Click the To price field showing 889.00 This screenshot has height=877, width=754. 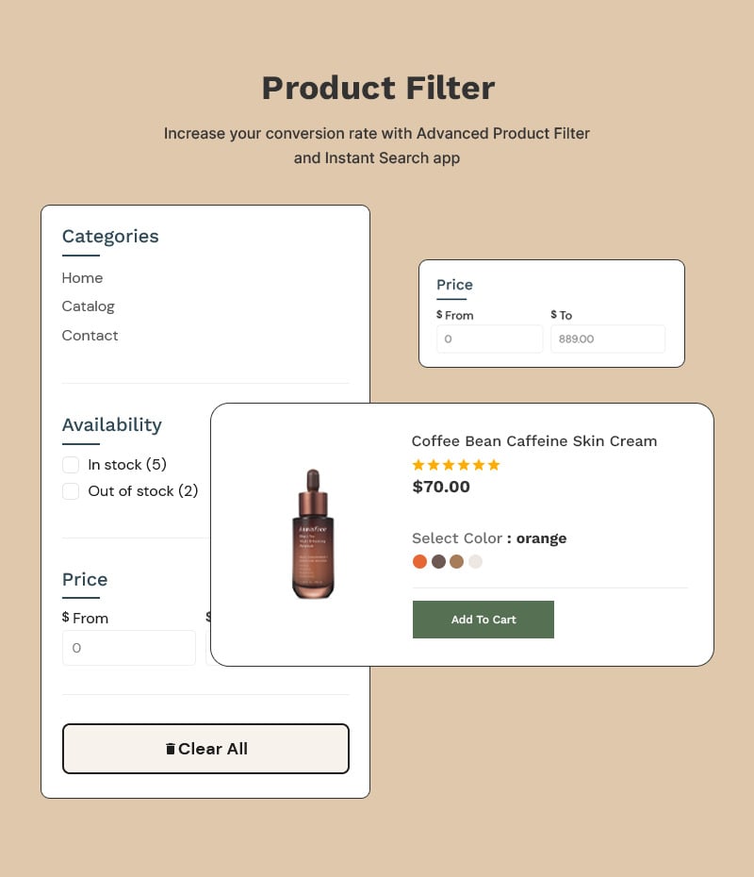point(607,338)
